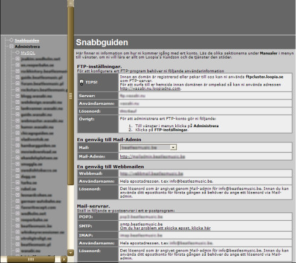Collapse the Administrera tree node
Screen dimensions: 296x263
point(11,46)
